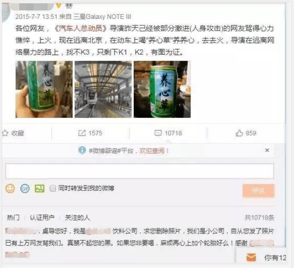Switch to the 认证用户 tab

click(42, 218)
